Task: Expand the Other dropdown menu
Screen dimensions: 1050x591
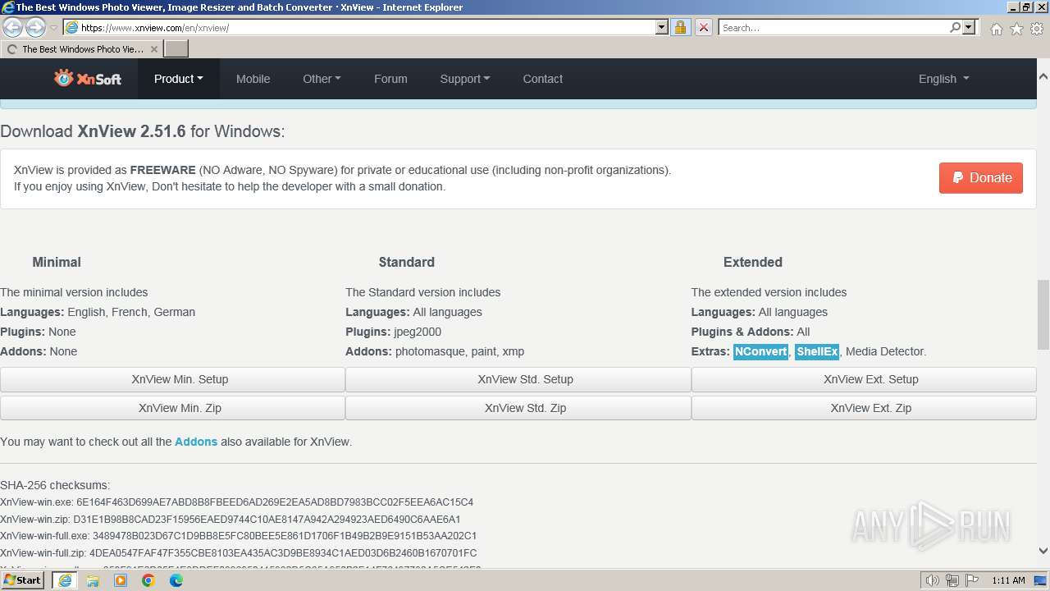Action: tap(322, 79)
